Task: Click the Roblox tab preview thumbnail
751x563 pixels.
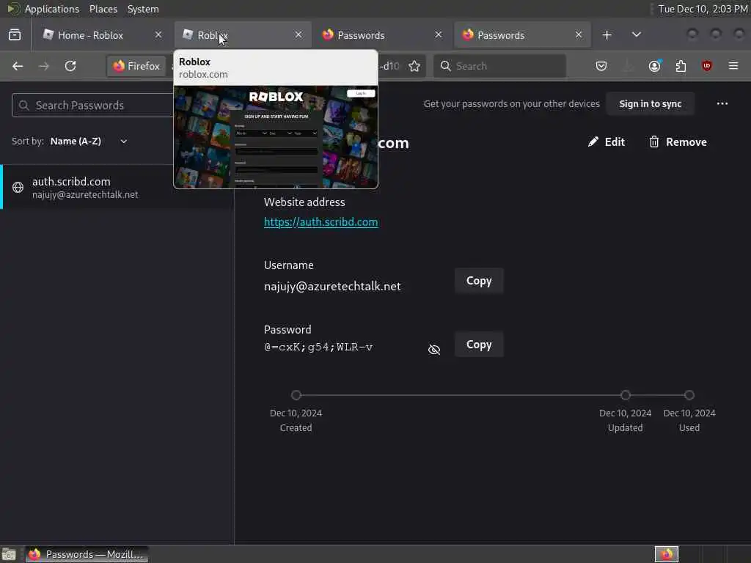Action: pyautogui.click(x=276, y=137)
